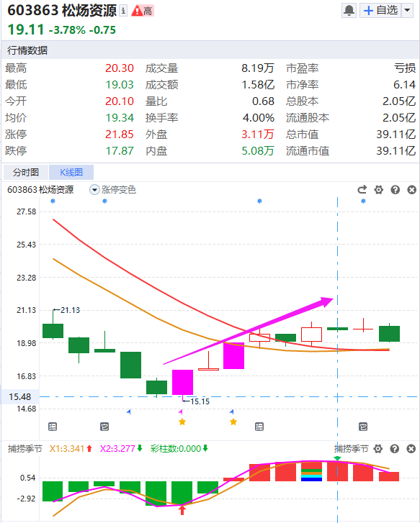Expand the 自选 dropdown arrow
The width and height of the screenshot is (420, 523).
407,10
